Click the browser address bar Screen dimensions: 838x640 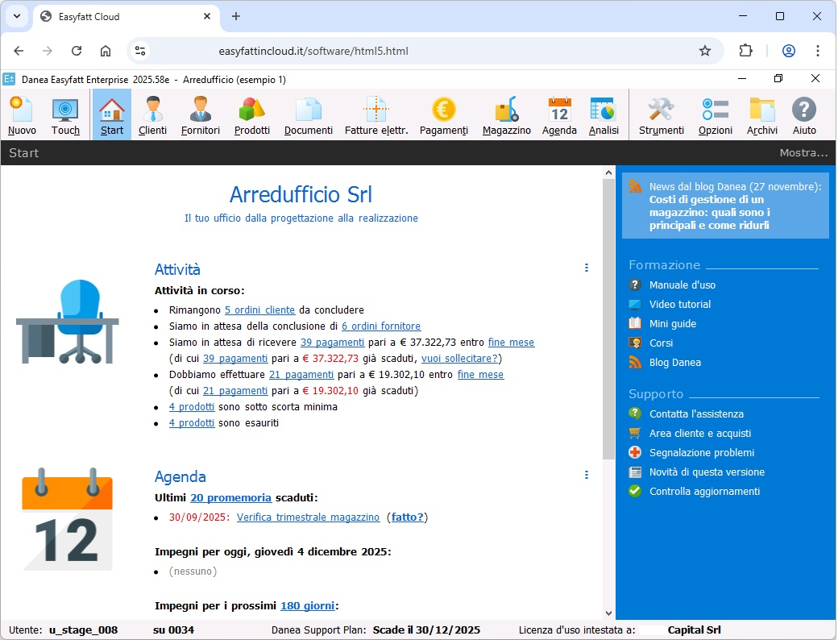click(419, 51)
